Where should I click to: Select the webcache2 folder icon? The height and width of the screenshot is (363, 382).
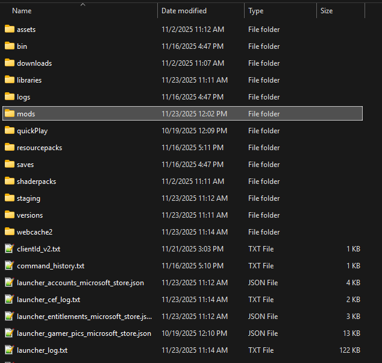pos(10,232)
